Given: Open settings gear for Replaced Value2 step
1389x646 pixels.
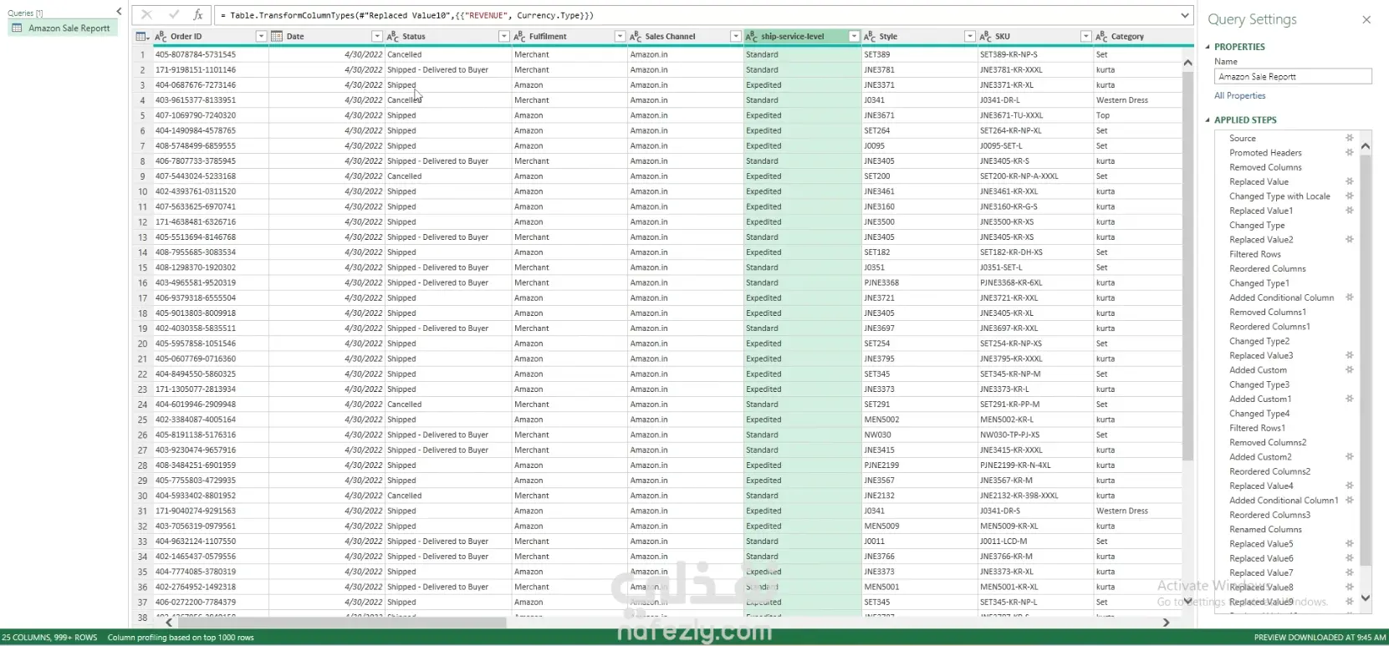Looking at the screenshot, I should pyautogui.click(x=1349, y=240).
